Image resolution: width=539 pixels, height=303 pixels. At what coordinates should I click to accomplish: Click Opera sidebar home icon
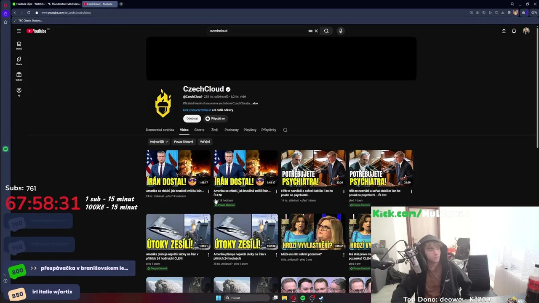point(5,13)
